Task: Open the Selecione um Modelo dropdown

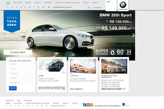Action: coord(52,88)
